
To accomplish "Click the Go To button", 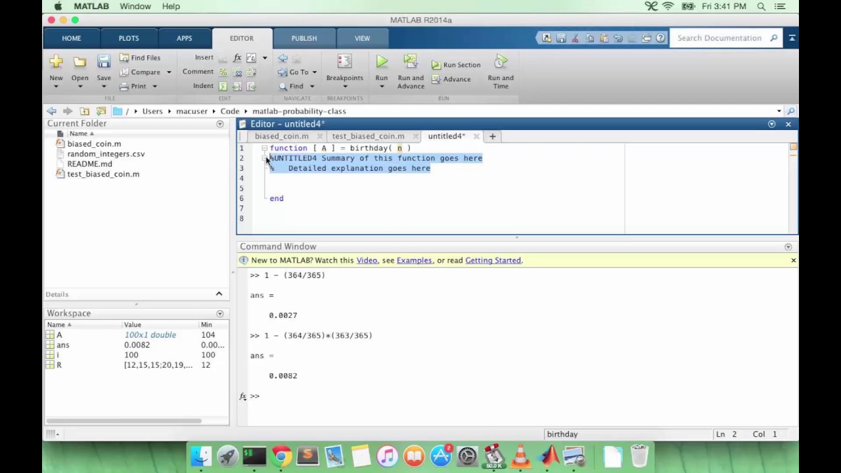I will coord(293,72).
